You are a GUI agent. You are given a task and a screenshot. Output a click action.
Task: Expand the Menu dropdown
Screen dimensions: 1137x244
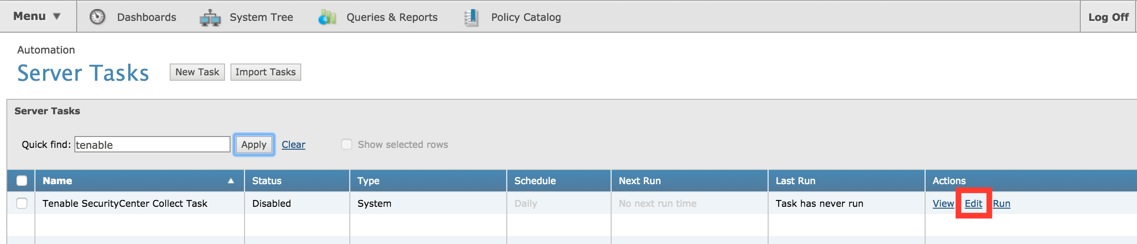pyautogui.click(x=37, y=16)
